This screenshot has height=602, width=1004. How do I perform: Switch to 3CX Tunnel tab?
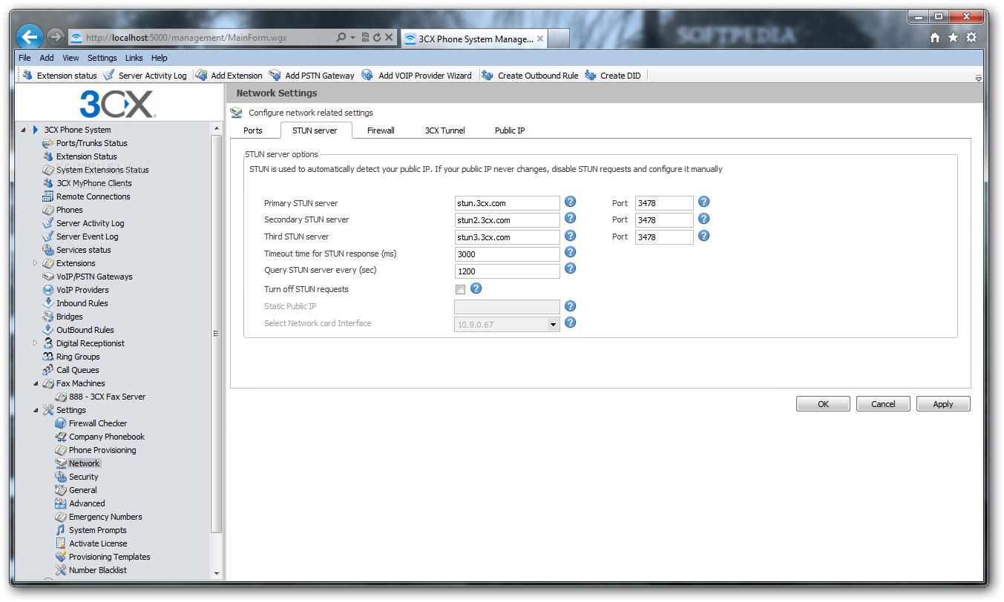click(444, 130)
